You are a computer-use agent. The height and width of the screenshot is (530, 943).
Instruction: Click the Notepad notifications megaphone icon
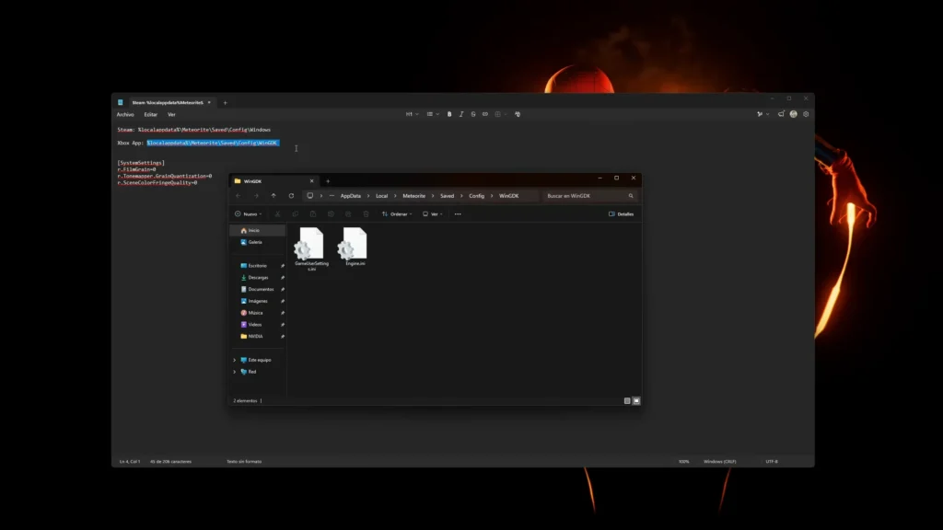pyautogui.click(x=781, y=114)
